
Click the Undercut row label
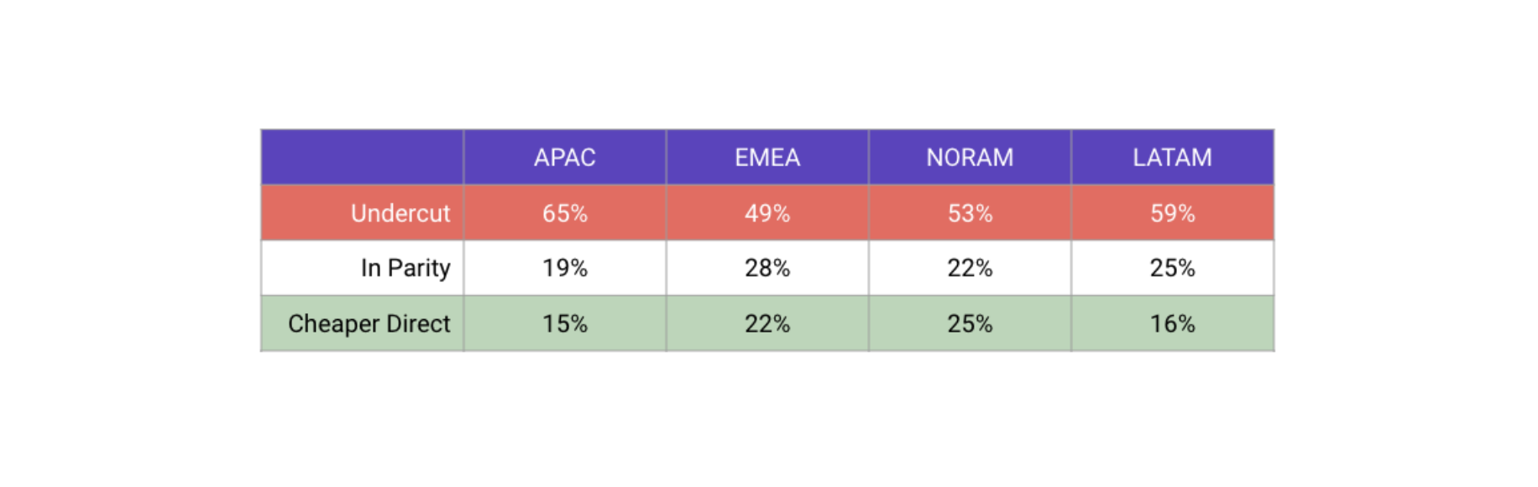pos(363,212)
